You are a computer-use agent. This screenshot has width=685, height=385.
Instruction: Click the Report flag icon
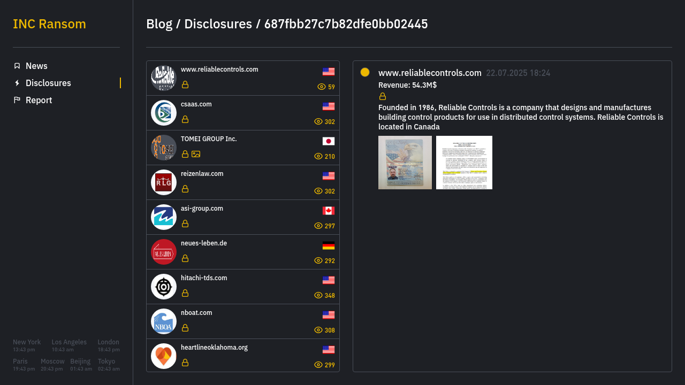17,100
